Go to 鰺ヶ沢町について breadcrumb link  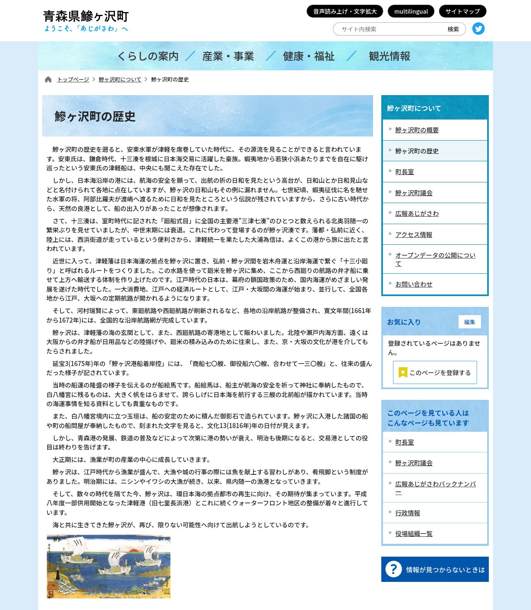(x=120, y=79)
